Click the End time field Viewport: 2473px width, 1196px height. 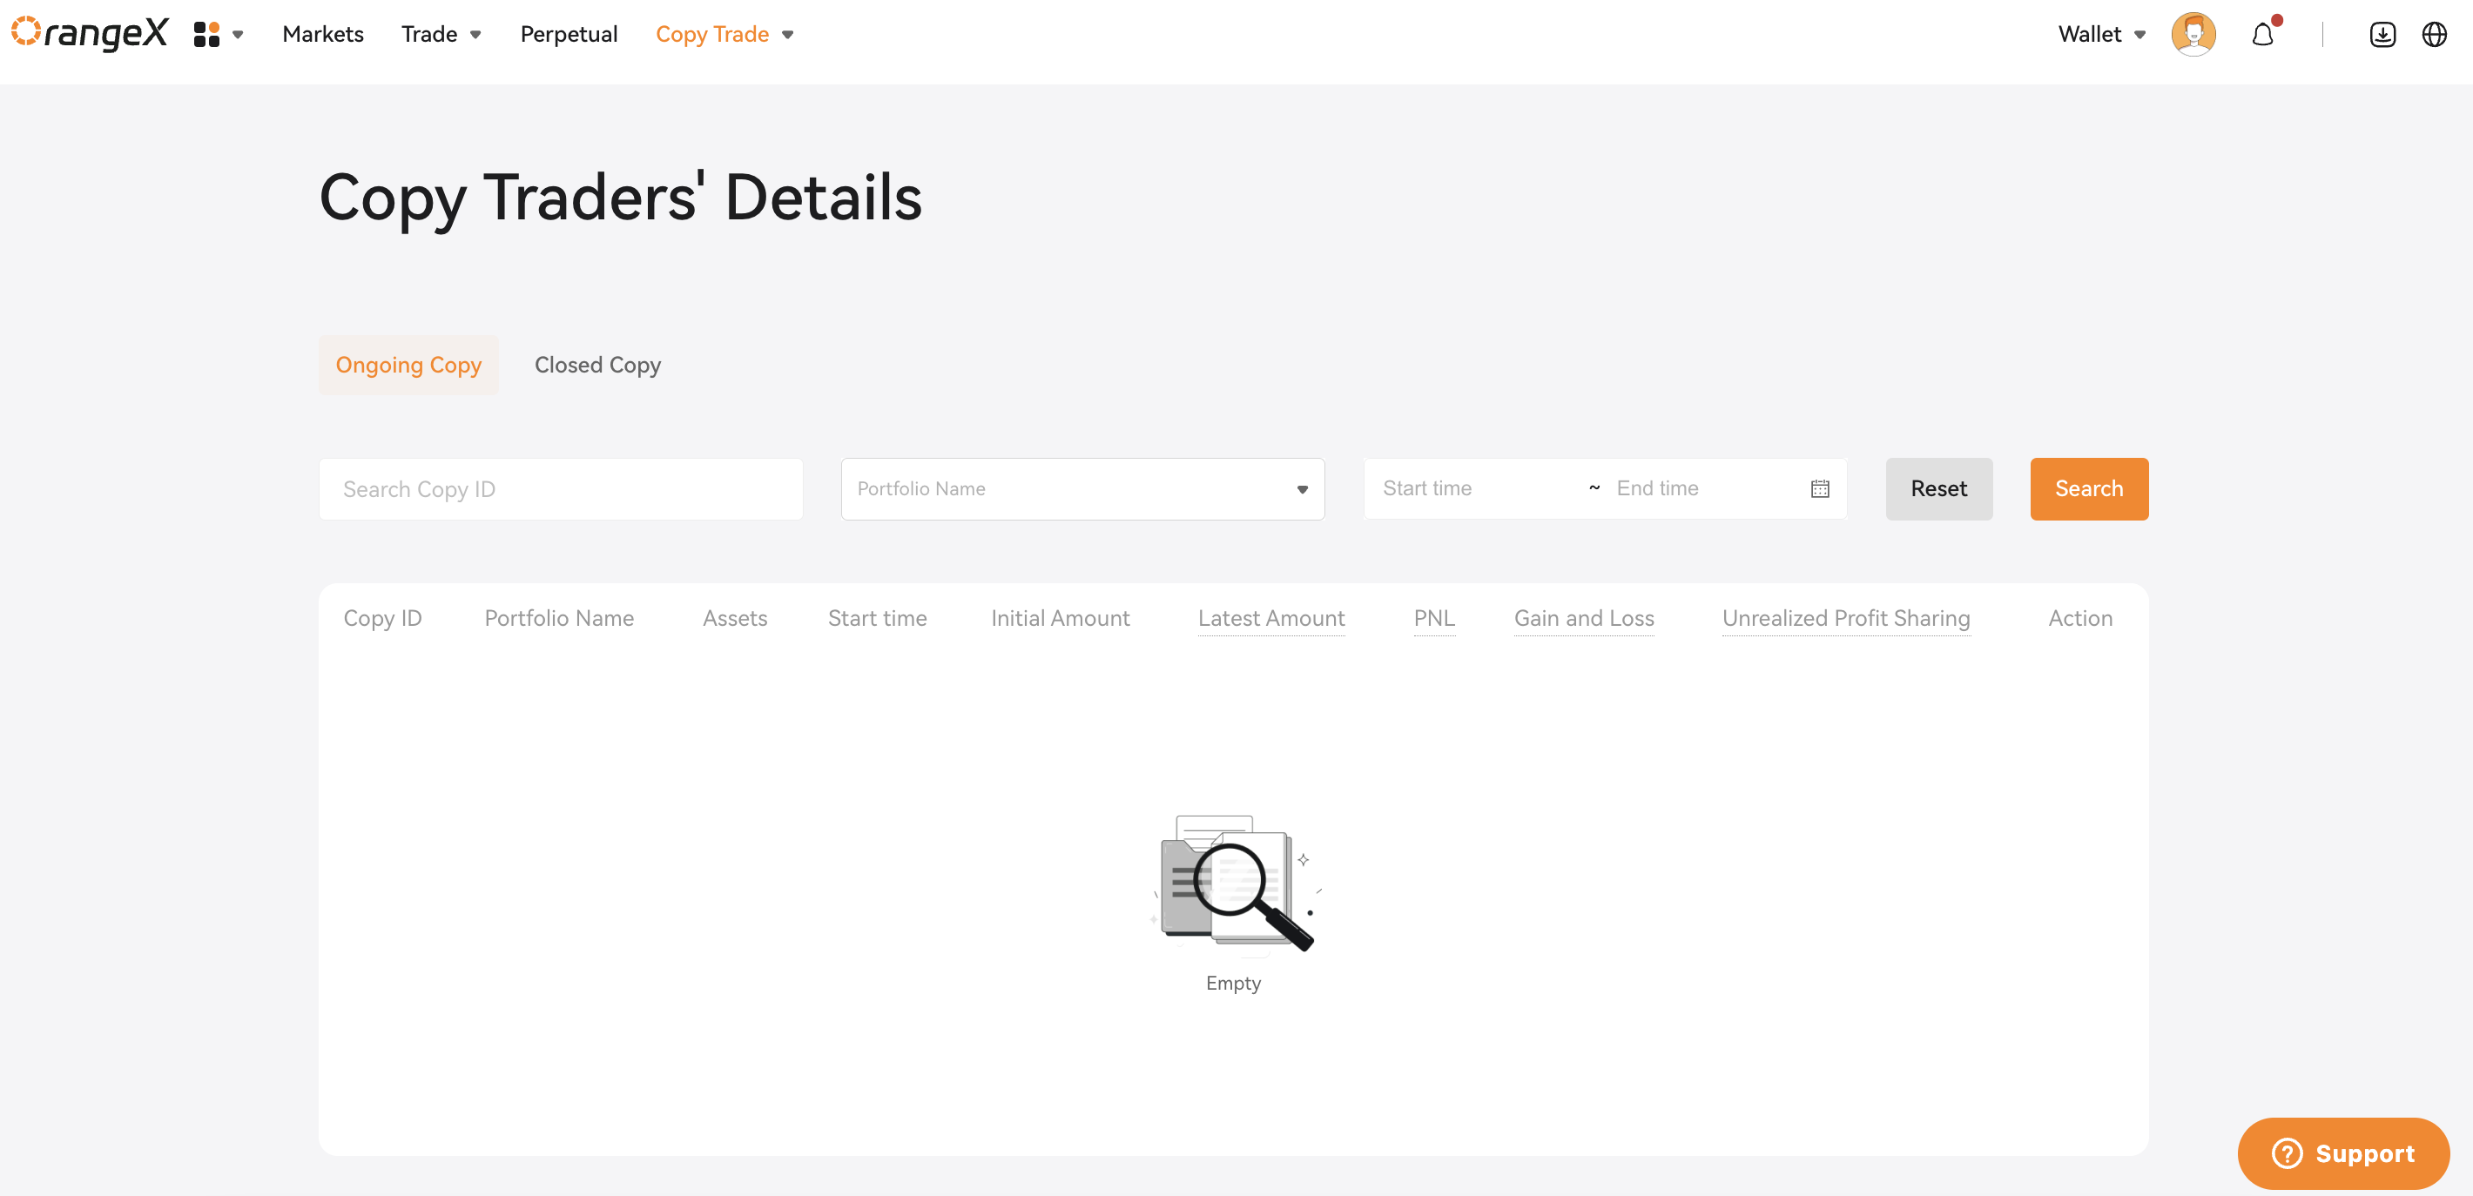pos(1704,488)
